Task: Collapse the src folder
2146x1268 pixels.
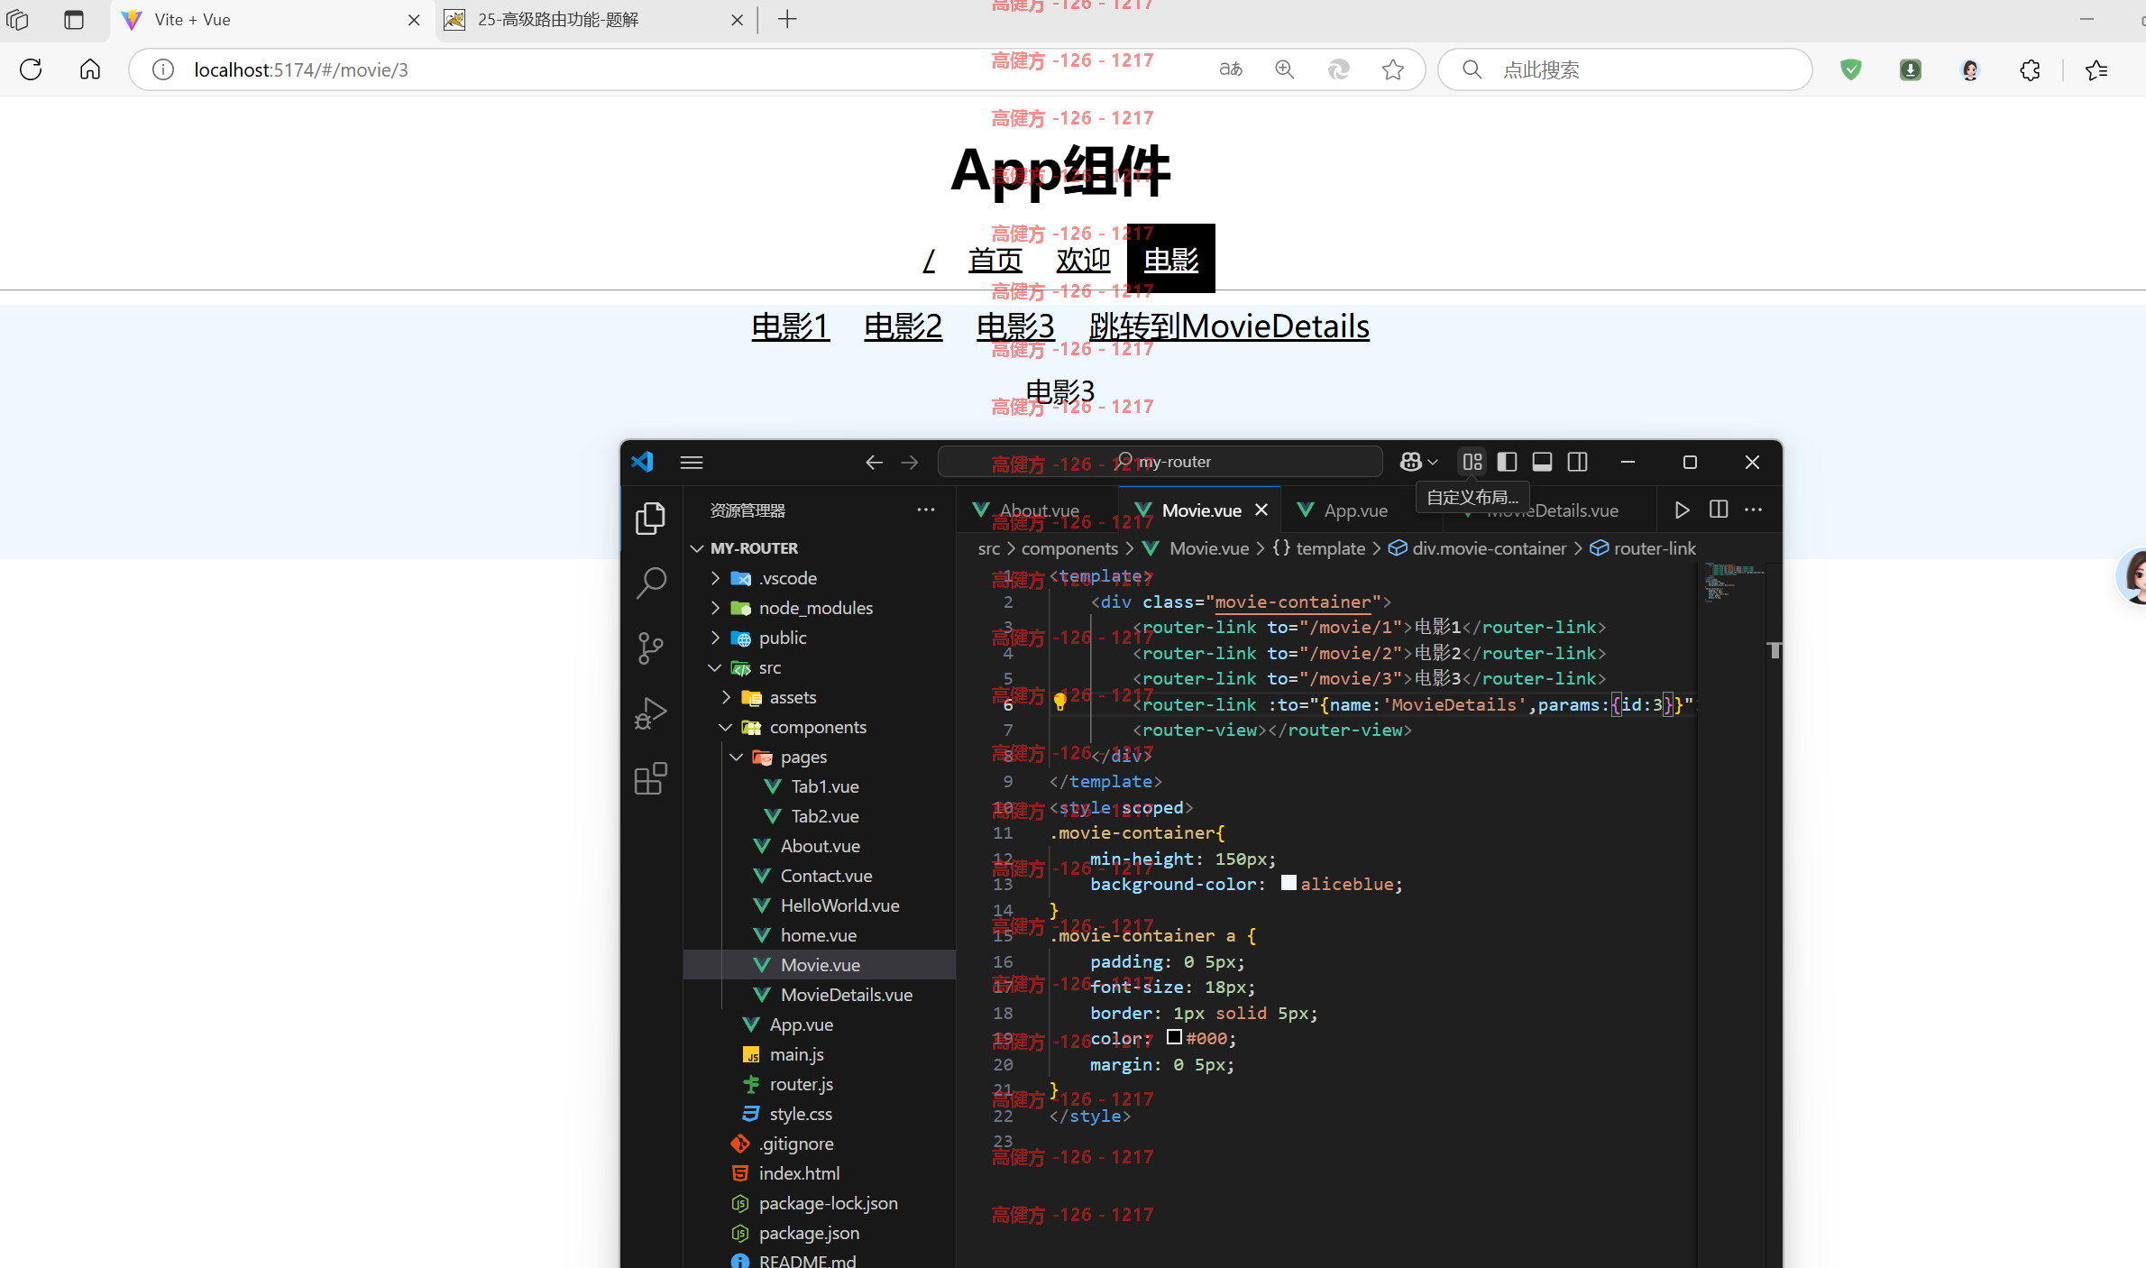Action: click(715, 667)
